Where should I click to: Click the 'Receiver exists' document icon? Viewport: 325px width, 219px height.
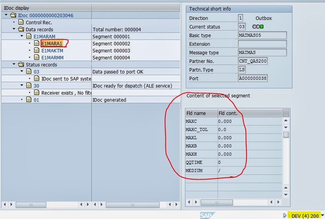coord(37,92)
